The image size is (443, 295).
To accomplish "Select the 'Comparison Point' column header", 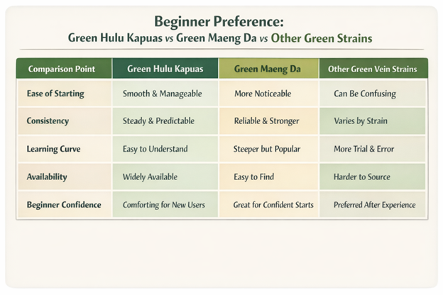I will click(x=64, y=69).
